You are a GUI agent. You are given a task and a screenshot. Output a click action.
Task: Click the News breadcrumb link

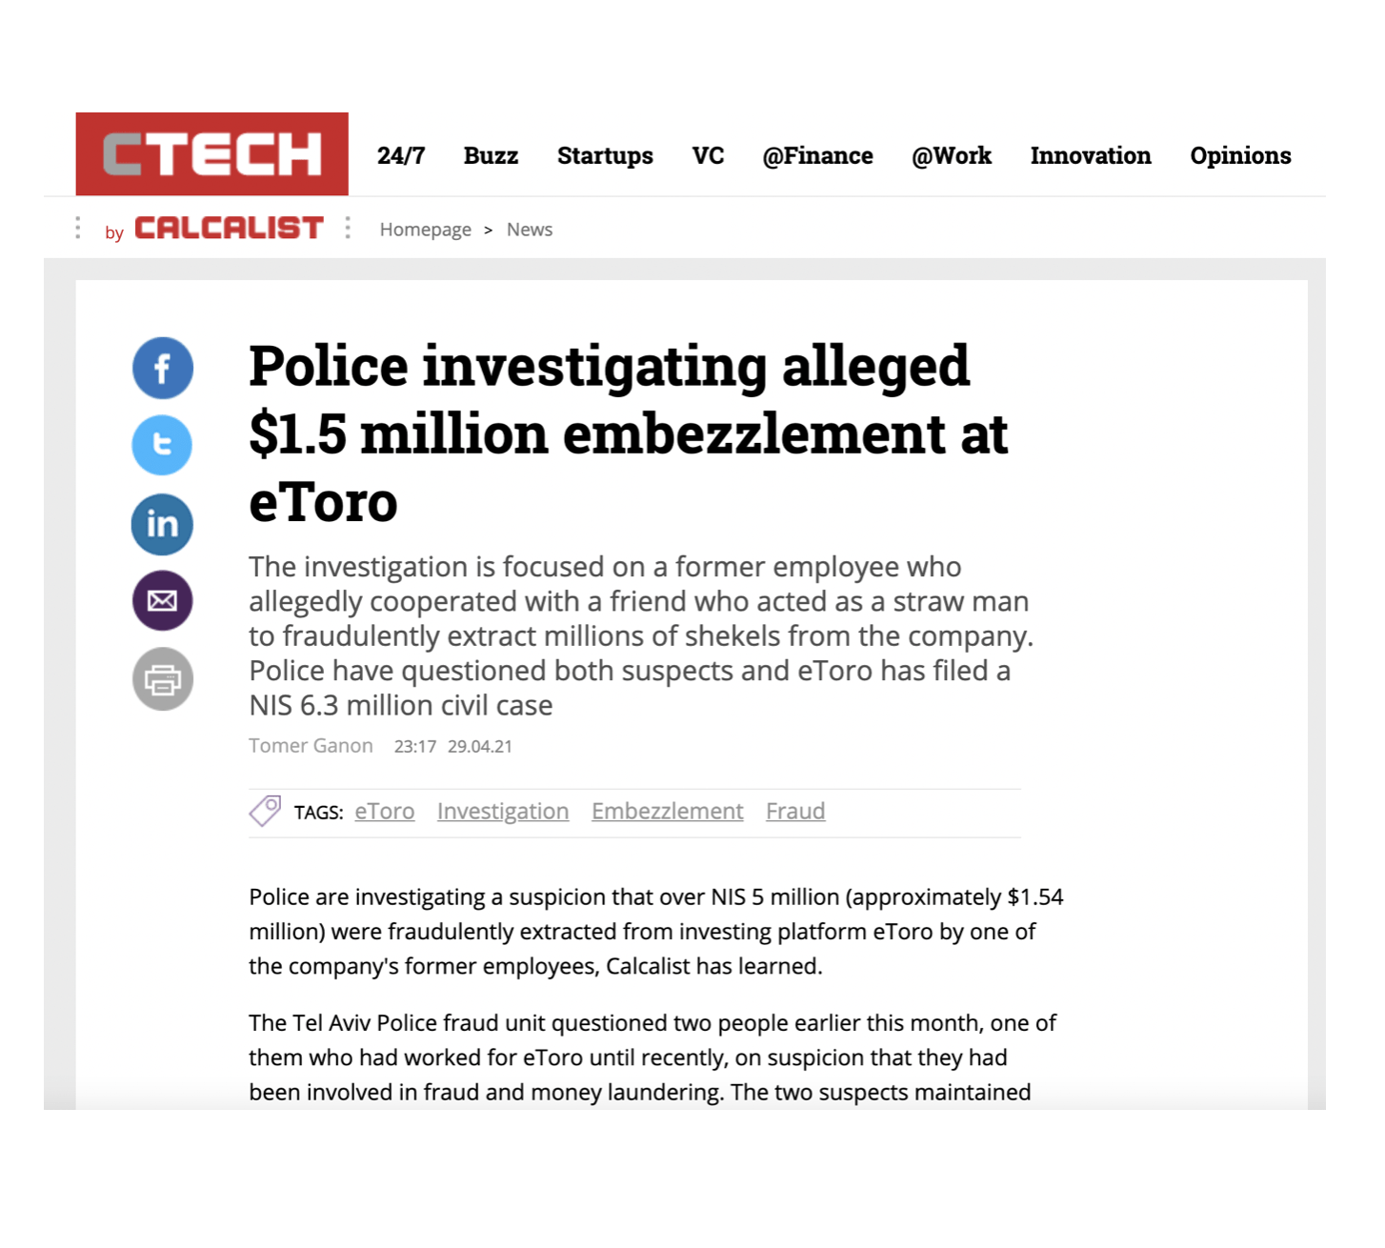tap(530, 230)
